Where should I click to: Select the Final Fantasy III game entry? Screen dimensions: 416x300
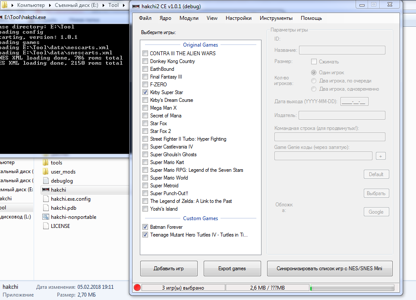pos(166,77)
